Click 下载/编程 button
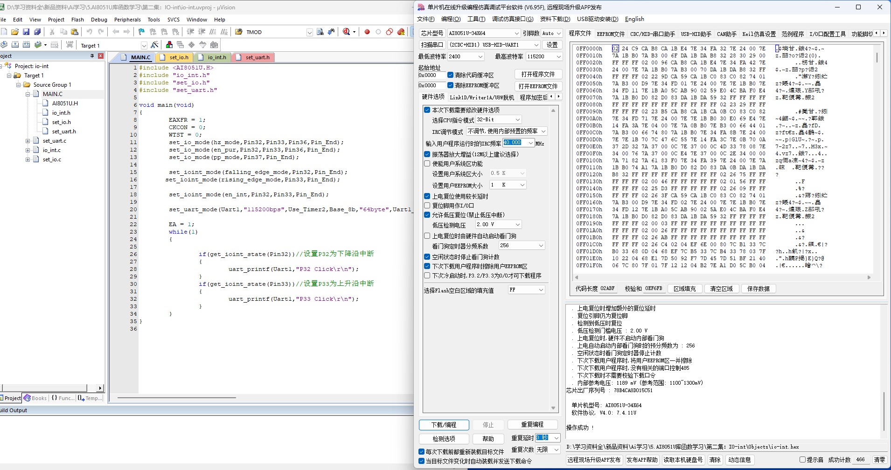This screenshot has width=891, height=470. [444, 425]
